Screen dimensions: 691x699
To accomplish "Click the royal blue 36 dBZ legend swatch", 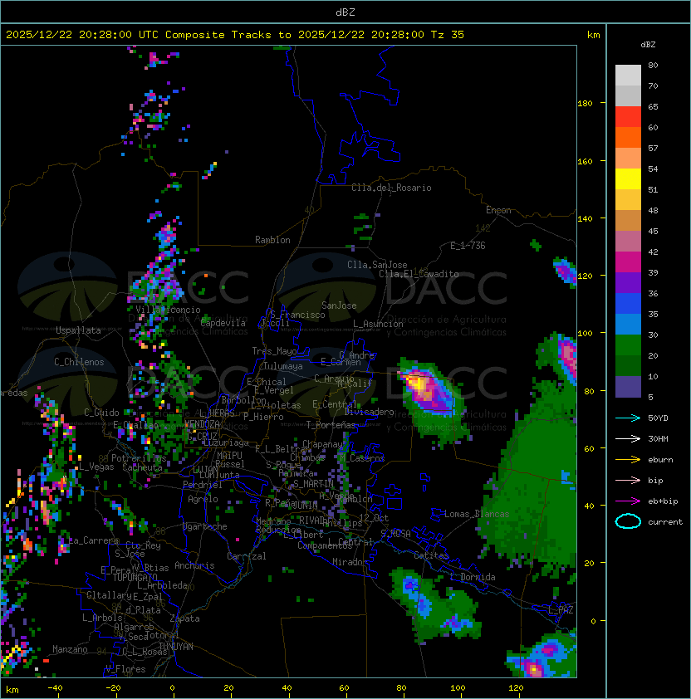I will 628,304.
